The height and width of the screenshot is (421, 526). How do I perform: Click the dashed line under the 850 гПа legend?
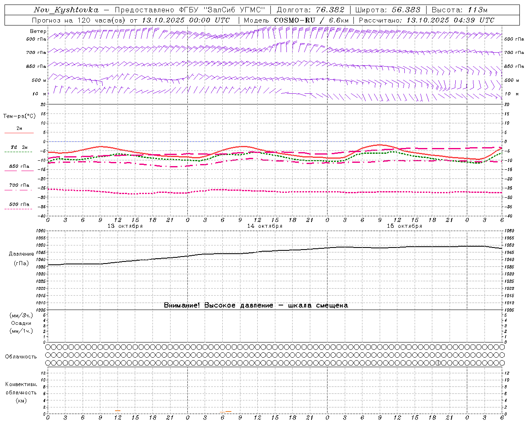19,171
